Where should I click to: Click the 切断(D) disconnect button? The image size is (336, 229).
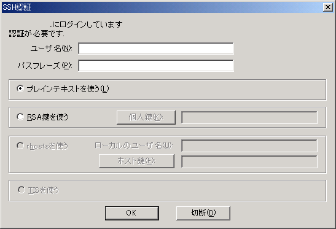pos(203,213)
